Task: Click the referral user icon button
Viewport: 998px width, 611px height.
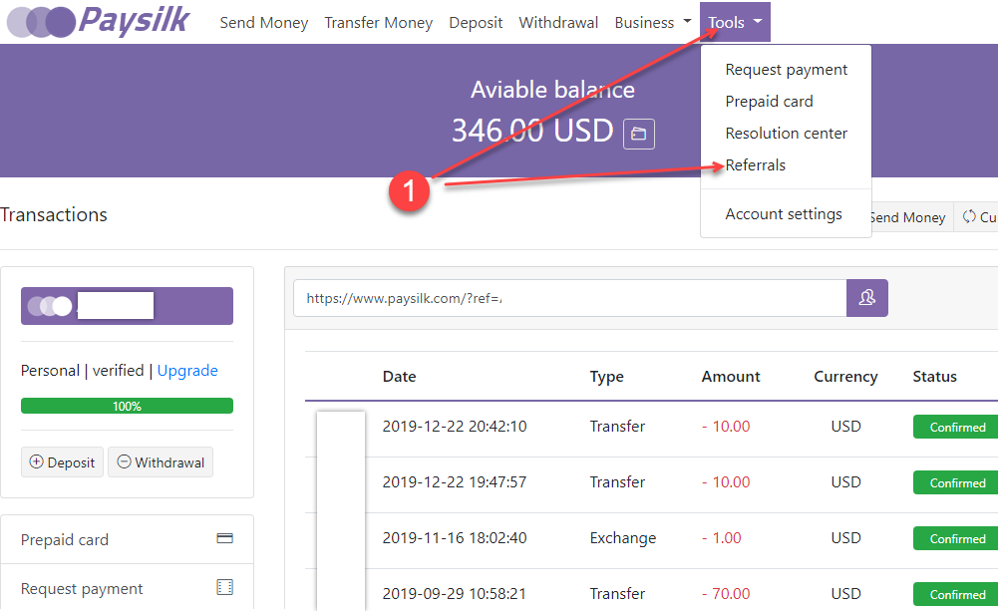Action: tap(866, 298)
